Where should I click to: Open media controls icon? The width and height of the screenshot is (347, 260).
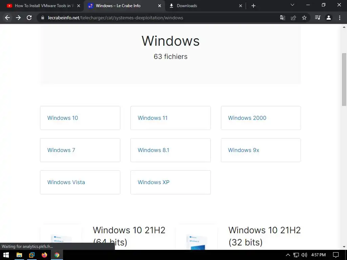pos(318,18)
